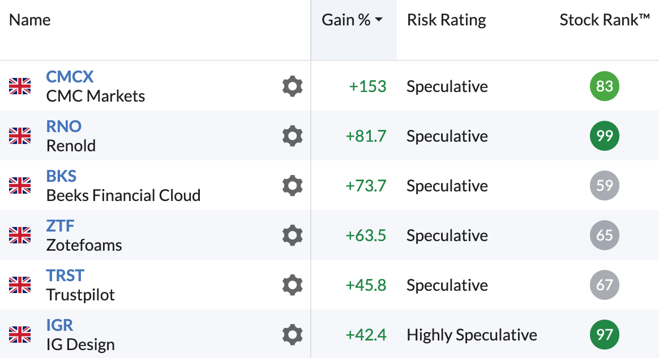Open the BKS ticker link
This screenshot has width=659, height=358.
(61, 176)
